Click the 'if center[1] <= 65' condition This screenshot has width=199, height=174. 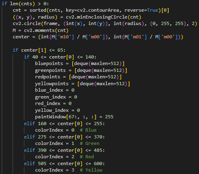[39, 50]
